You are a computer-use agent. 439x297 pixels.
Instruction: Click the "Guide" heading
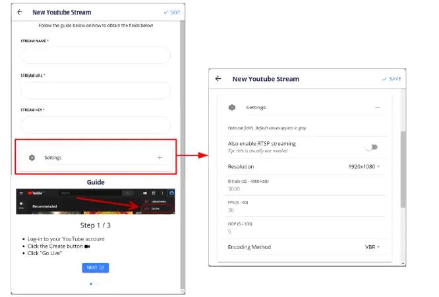[96, 182]
